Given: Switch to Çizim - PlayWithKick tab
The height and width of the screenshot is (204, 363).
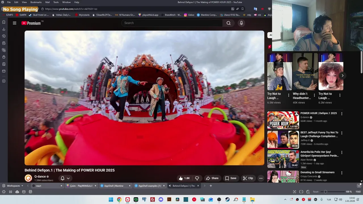Looking at the screenshot, I should coord(81,186).
